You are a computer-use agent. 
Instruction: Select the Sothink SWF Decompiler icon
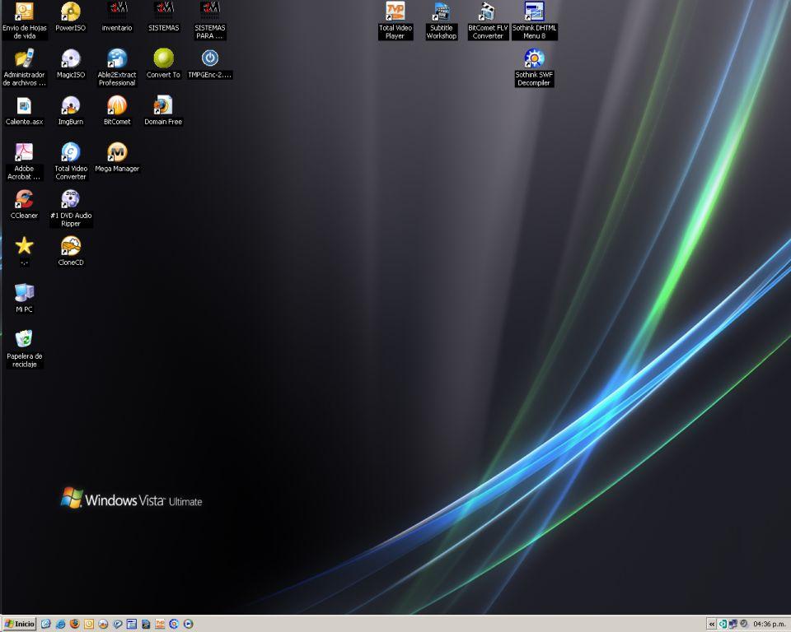pos(534,59)
